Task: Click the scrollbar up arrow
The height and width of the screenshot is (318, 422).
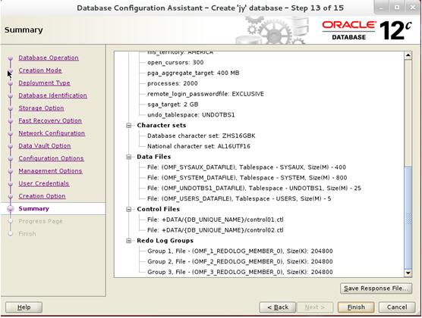Action: click(x=408, y=55)
